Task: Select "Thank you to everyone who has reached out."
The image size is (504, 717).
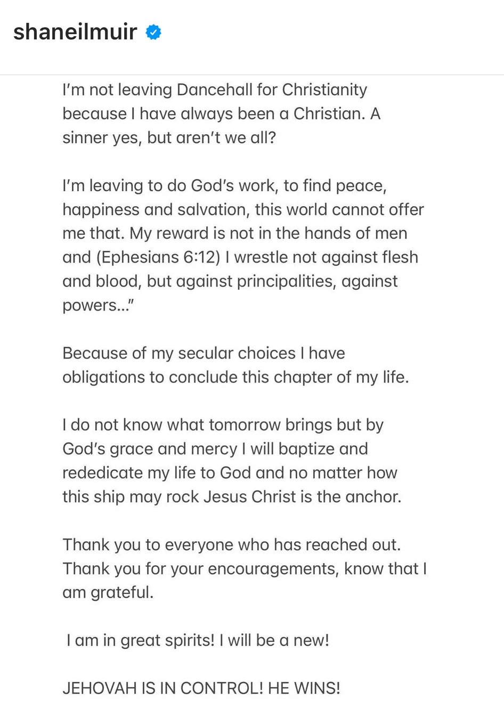Action: 232,545
